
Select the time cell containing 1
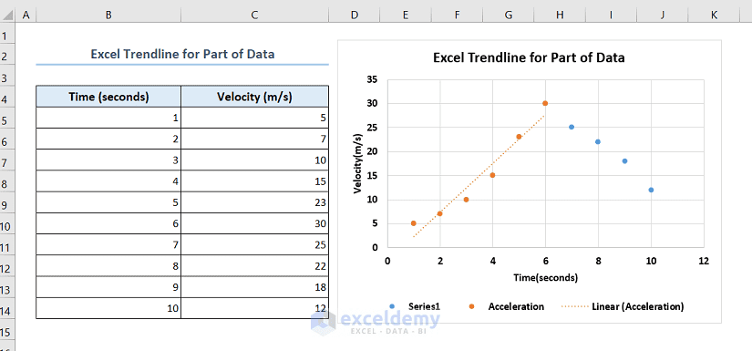click(x=108, y=118)
